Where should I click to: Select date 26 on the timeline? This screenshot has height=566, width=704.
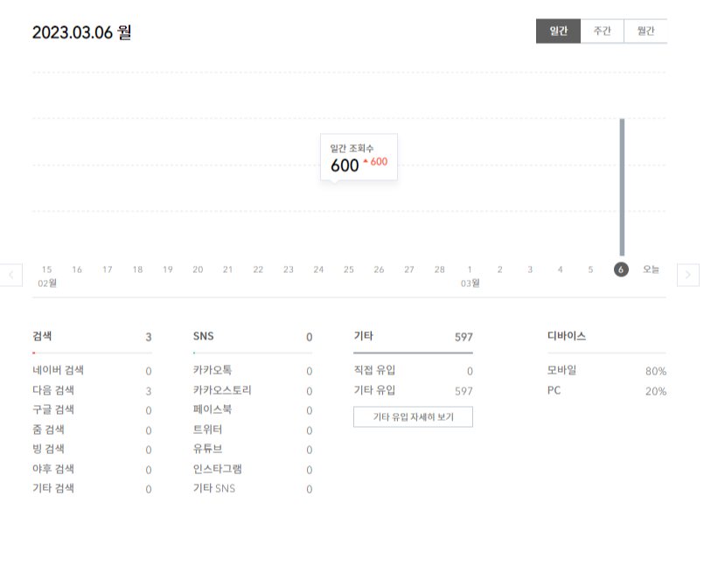[379, 269]
